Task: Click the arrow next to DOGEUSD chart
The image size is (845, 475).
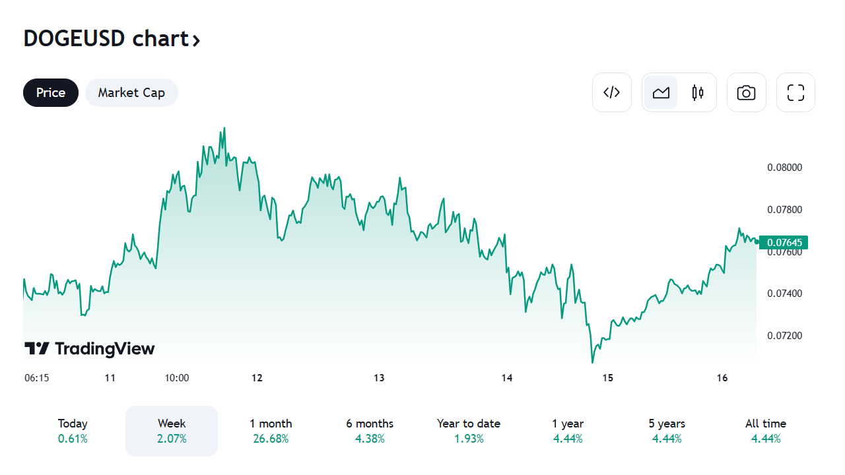Action: pyautogui.click(x=196, y=40)
